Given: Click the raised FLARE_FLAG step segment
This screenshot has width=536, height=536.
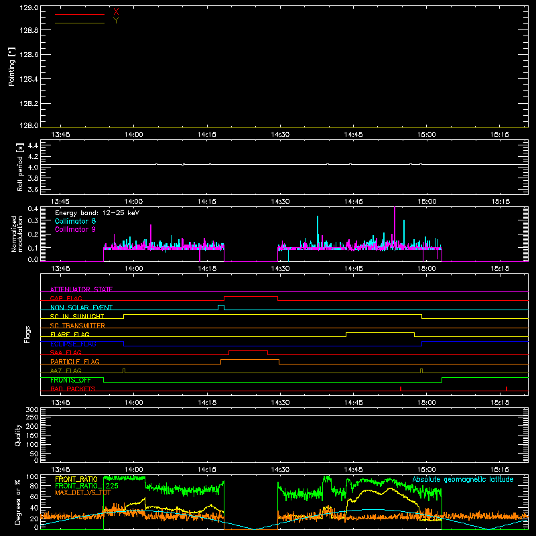Looking at the screenshot, I should (x=380, y=332).
